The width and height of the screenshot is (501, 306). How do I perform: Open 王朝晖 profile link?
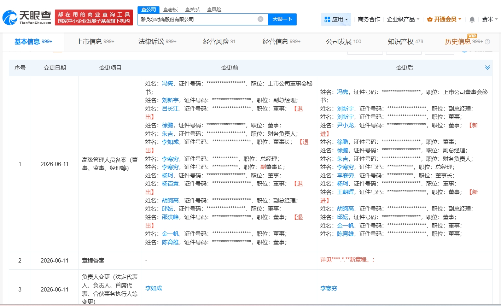pyautogui.click(x=345, y=192)
